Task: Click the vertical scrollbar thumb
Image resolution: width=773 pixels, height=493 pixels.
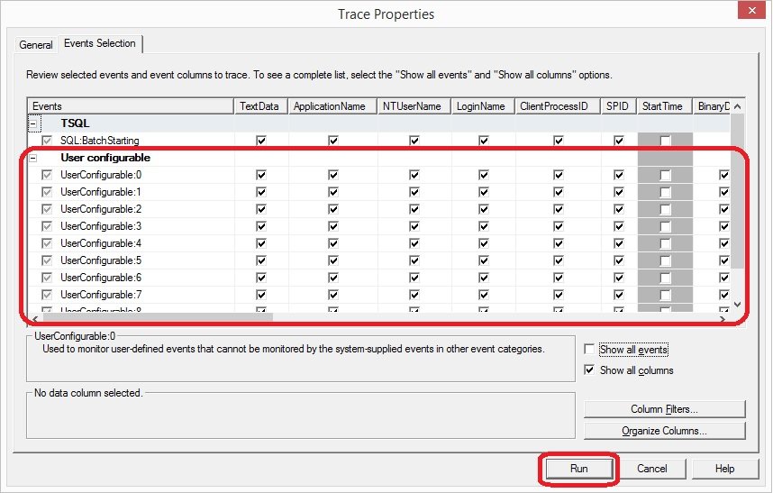Action: (x=738, y=191)
